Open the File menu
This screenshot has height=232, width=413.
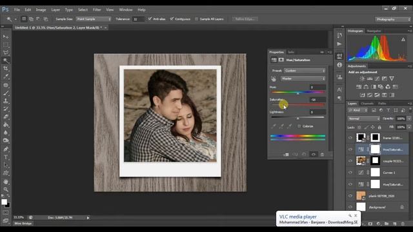click(17, 10)
